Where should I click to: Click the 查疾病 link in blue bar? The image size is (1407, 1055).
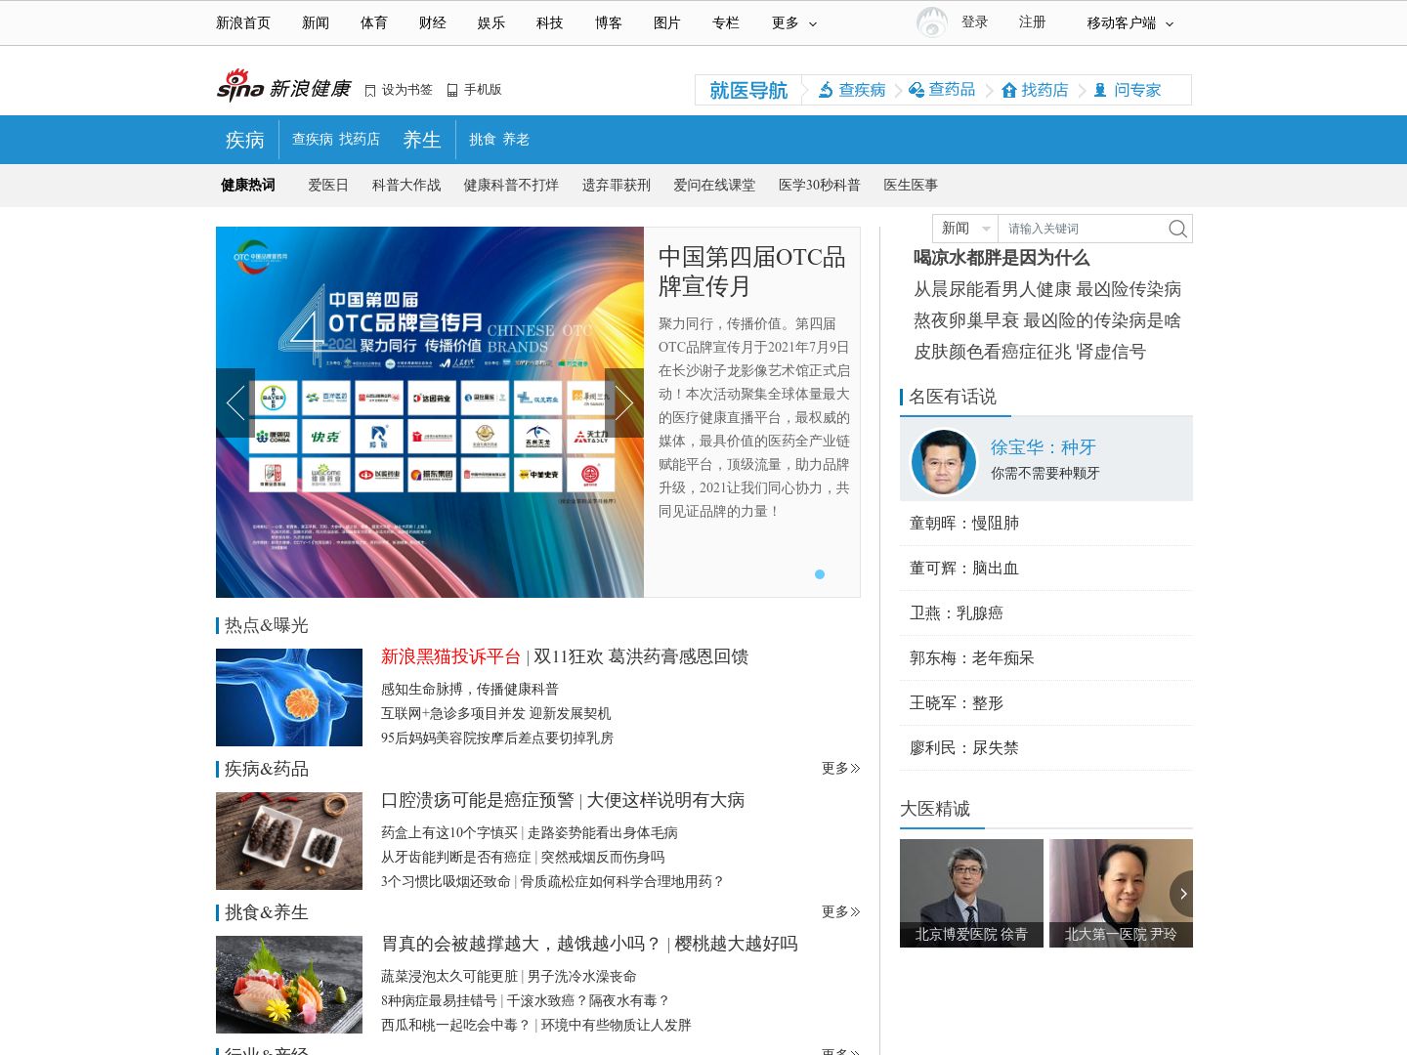click(x=313, y=140)
